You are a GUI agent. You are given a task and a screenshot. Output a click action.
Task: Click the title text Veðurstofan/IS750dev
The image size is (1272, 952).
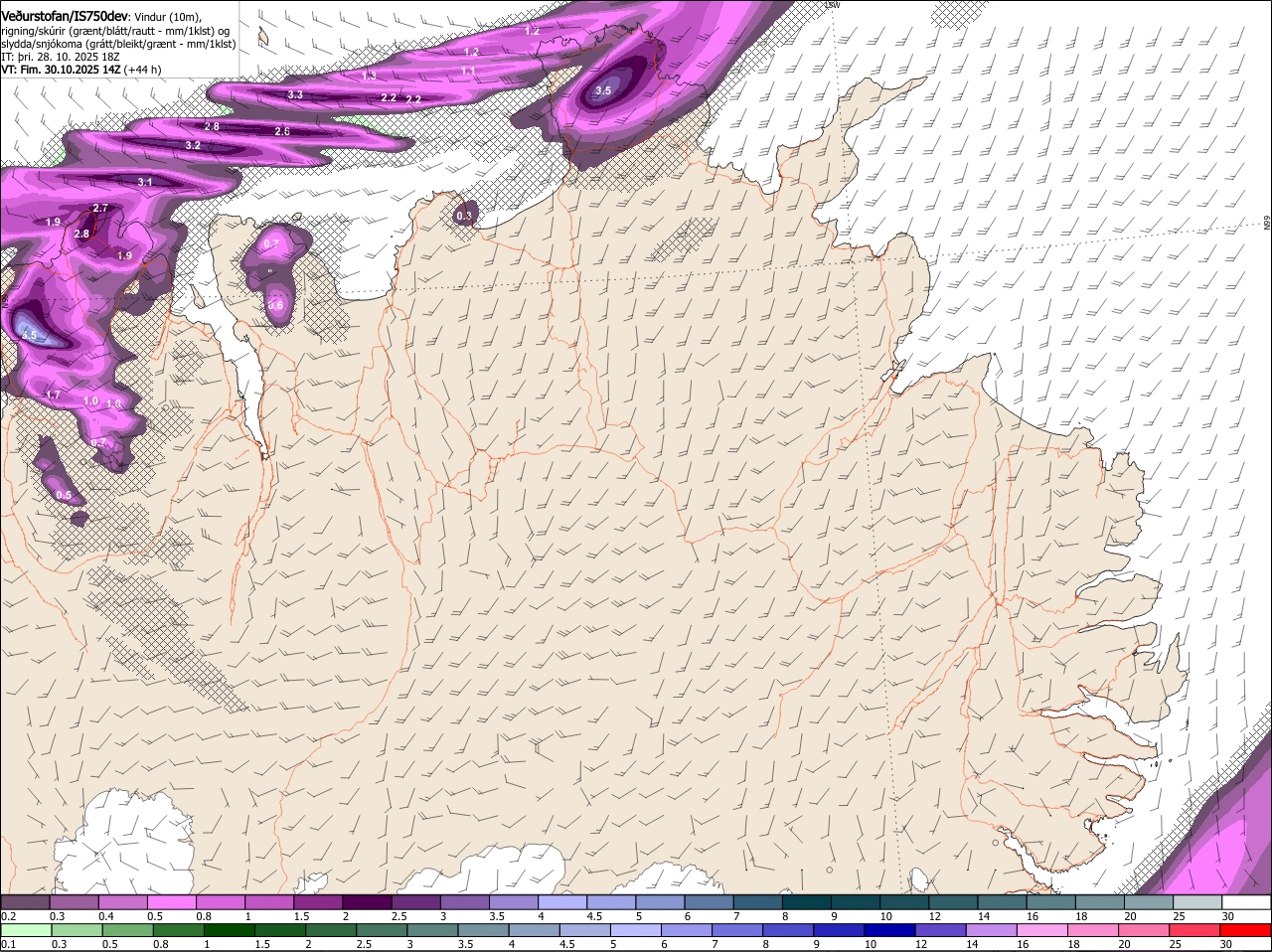coord(65,16)
